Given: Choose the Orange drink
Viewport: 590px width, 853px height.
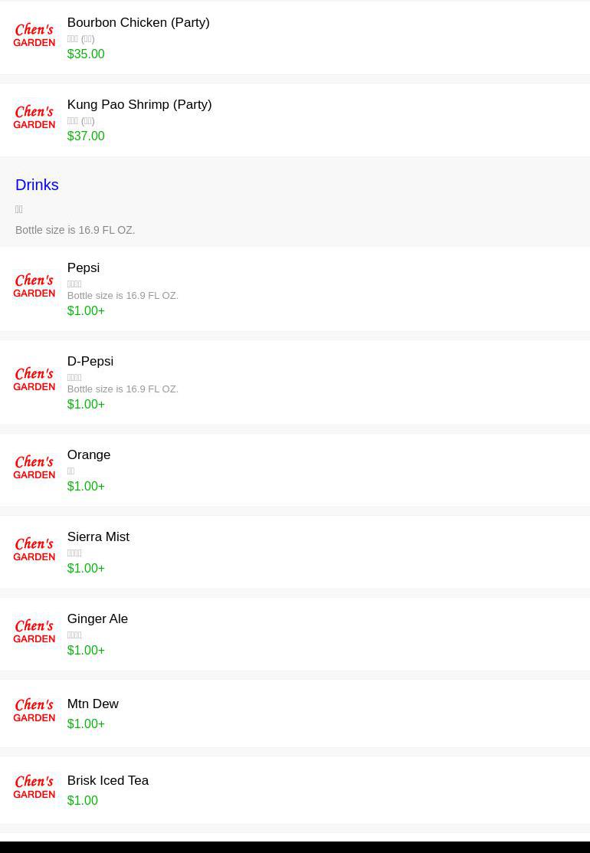Looking at the screenshot, I should point(295,470).
